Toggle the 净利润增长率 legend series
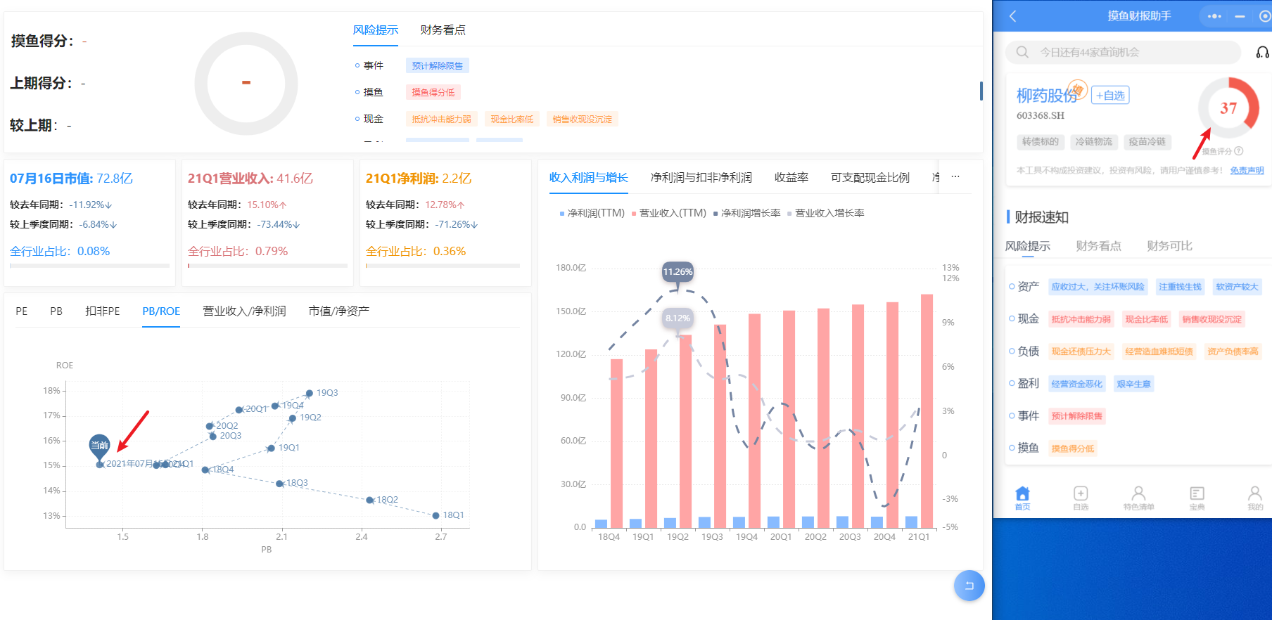The image size is (1272, 620). [x=747, y=213]
